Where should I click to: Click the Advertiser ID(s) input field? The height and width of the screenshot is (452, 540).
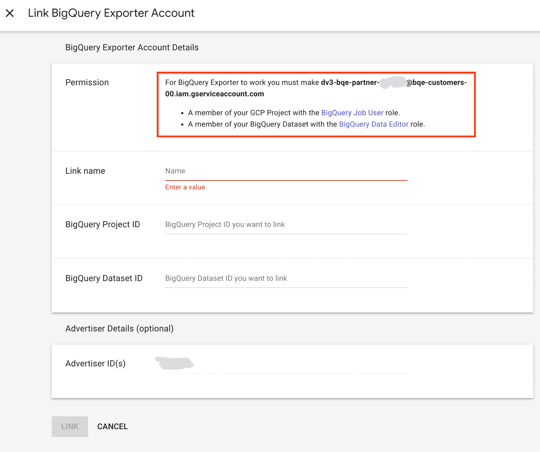285,364
